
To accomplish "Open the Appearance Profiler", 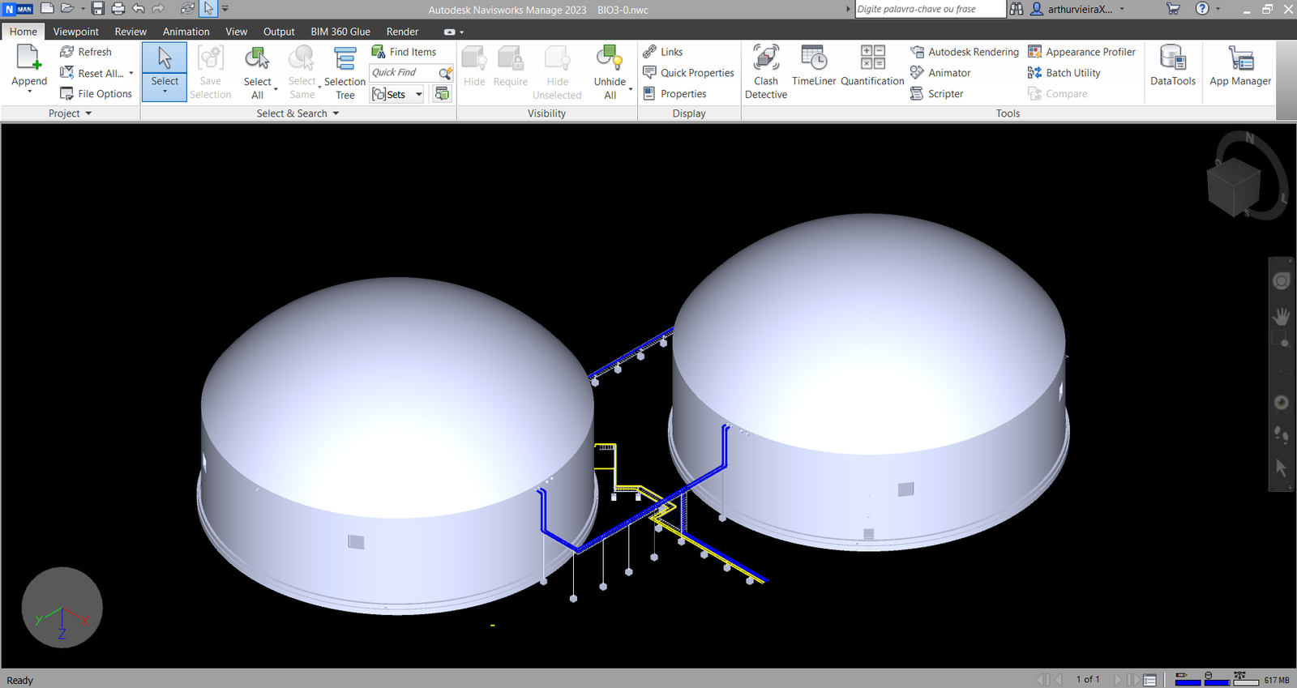I will click(x=1082, y=52).
